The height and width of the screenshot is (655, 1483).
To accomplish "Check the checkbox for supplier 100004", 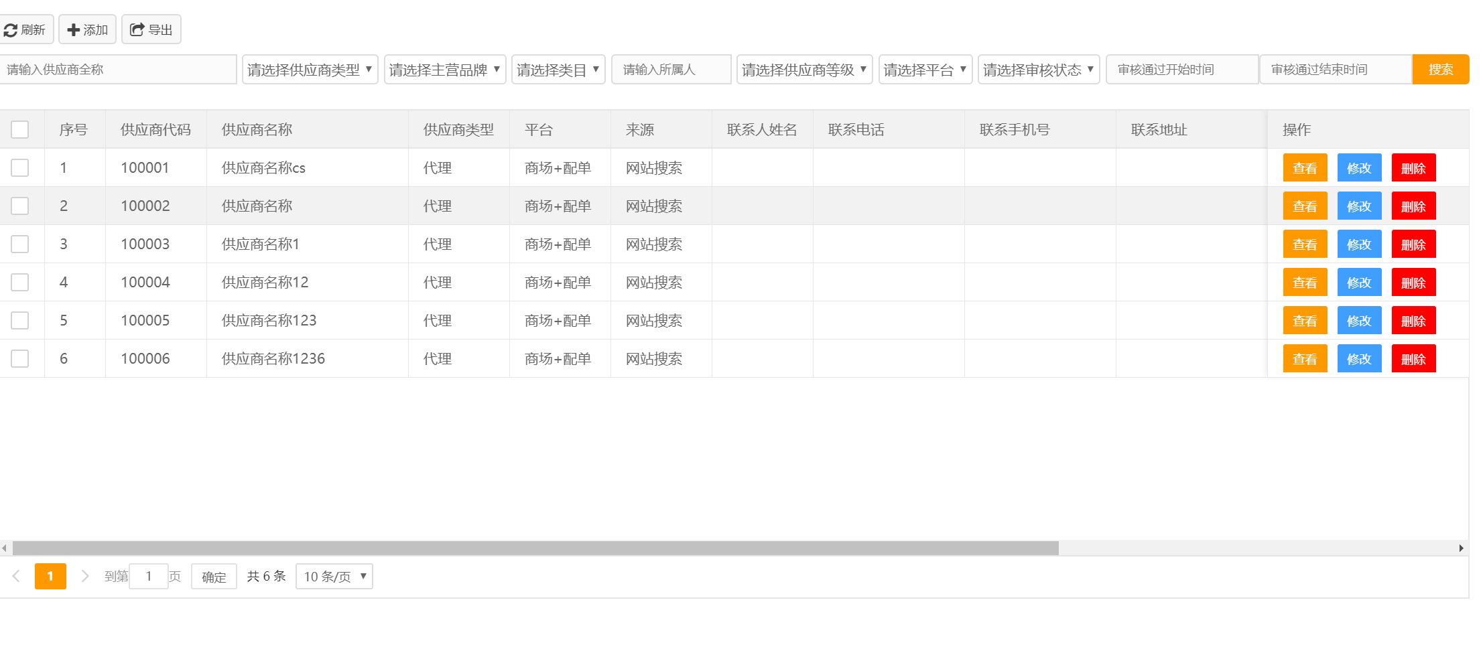I will [x=19, y=282].
